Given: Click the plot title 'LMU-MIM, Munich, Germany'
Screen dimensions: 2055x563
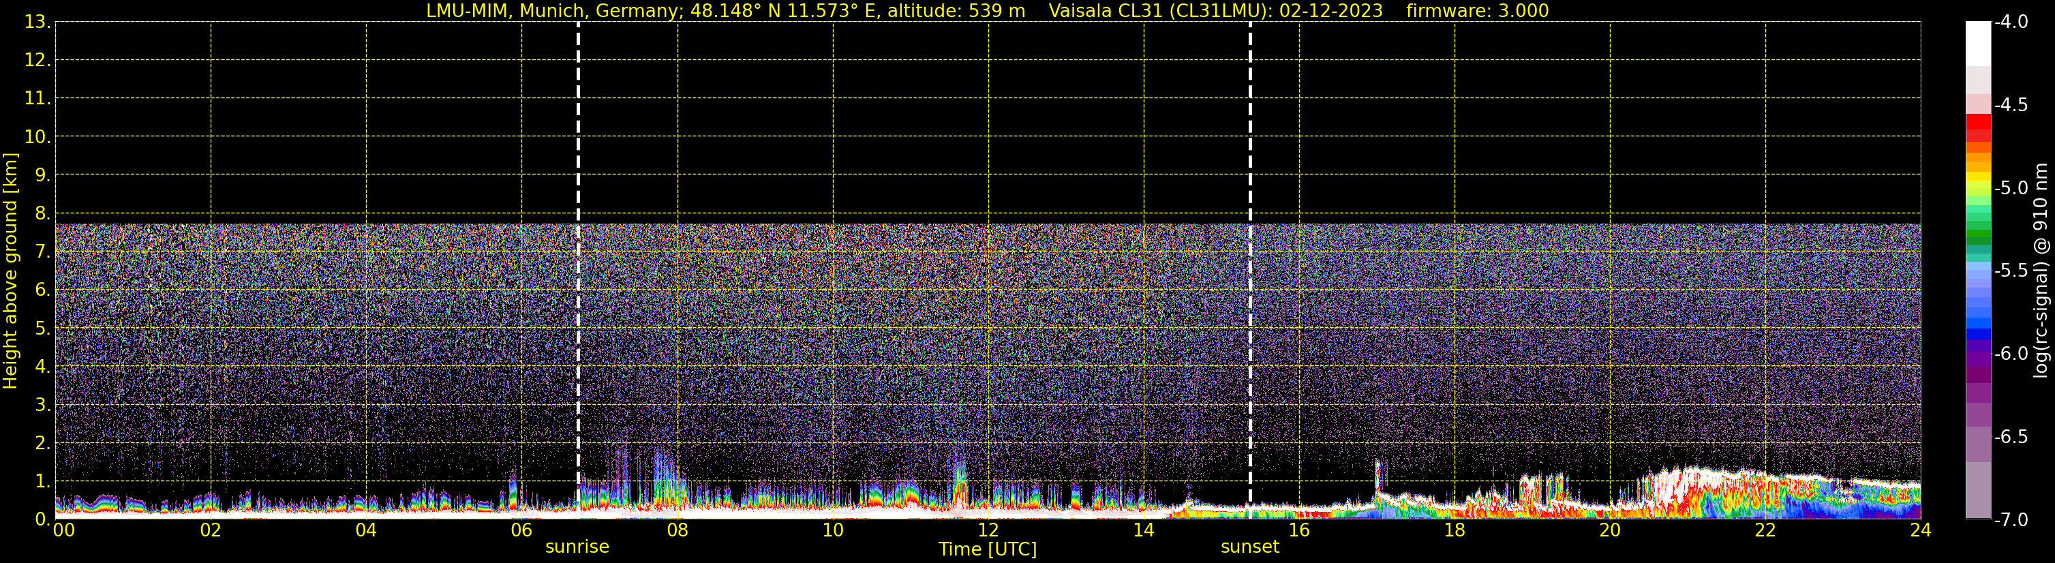Looking at the screenshot, I should [x=551, y=11].
